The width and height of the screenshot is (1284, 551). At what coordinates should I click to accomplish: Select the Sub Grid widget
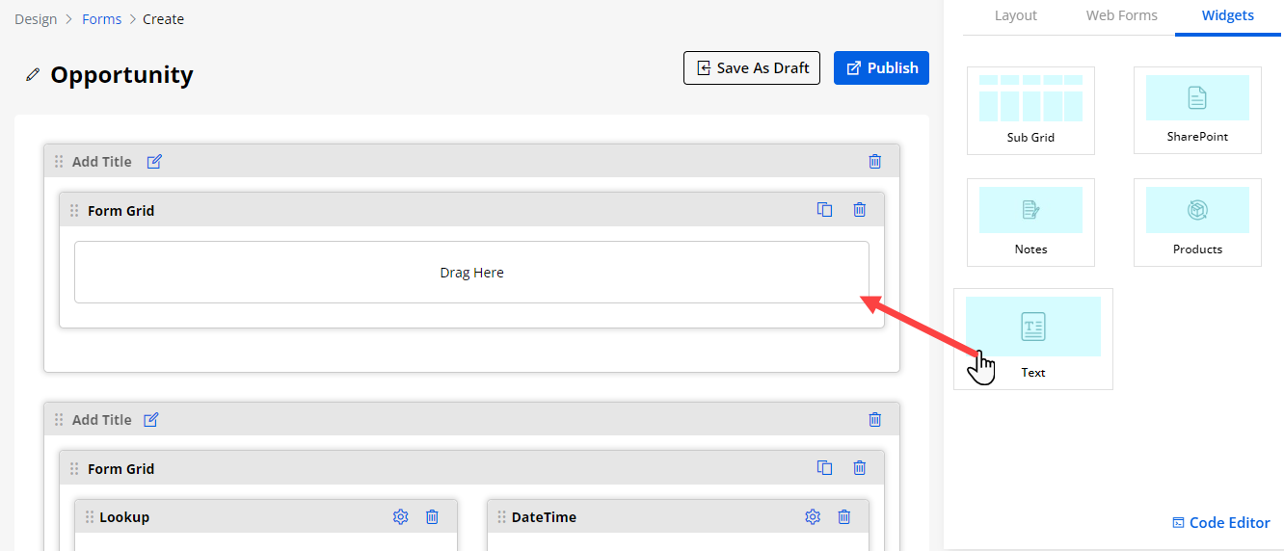click(1030, 110)
